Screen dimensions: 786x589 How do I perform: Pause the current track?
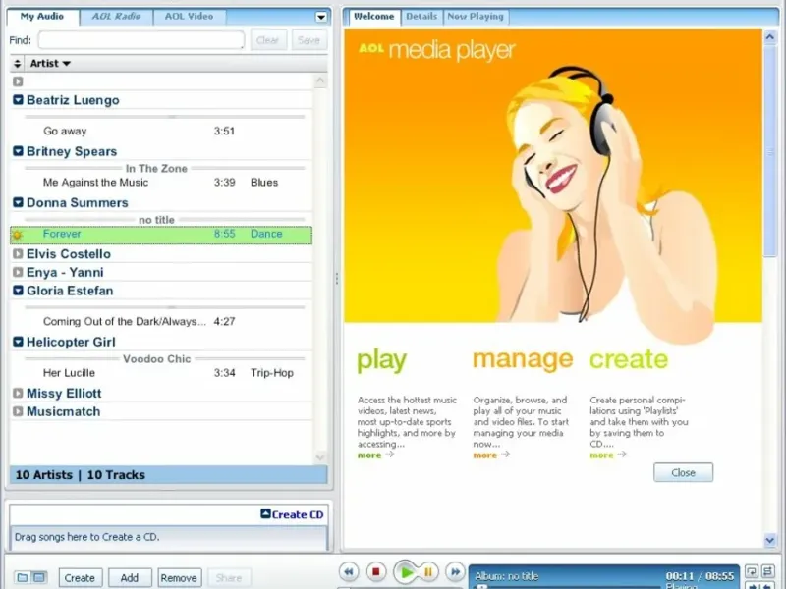pos(428,571)
